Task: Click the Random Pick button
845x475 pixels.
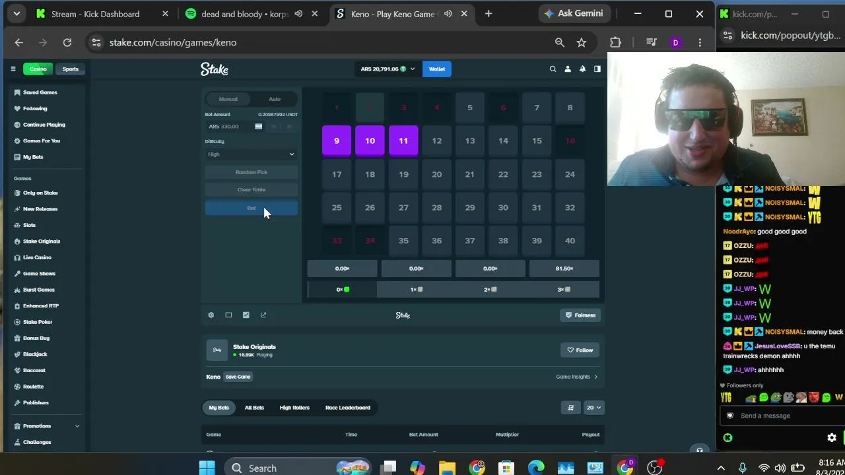Action: point(252,172)
